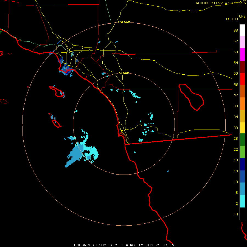247x247 pixels.
Task: Click the yellow legend swatch
Action: pyautogui.click(x=242, y=128)
